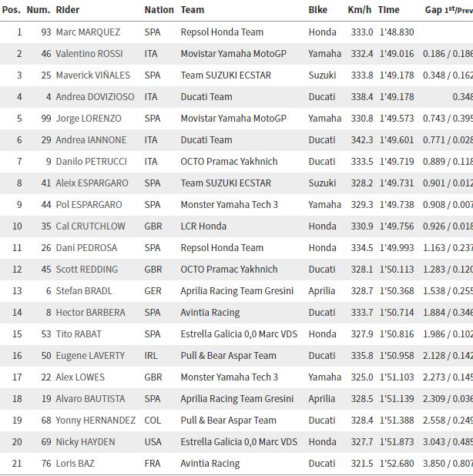Click lap time 1'49.573
473x476 pixels.
click(x=397, y=119)
